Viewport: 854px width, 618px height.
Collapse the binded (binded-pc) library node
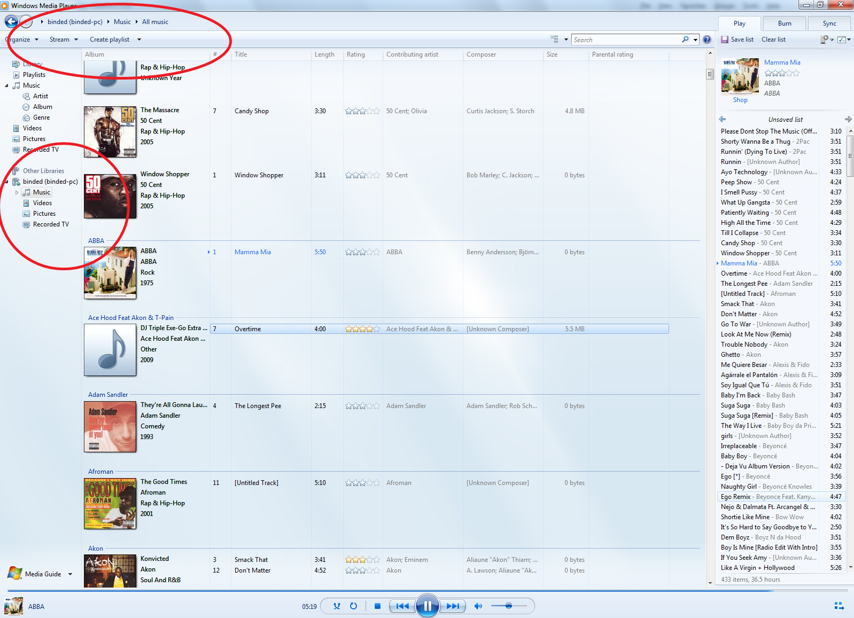pyautogui.click(x=6, y=182)
